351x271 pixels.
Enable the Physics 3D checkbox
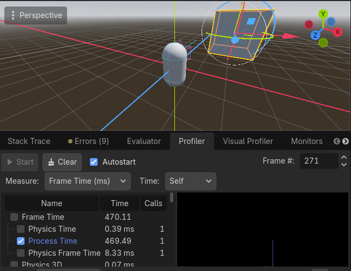[x=14, y=264]
